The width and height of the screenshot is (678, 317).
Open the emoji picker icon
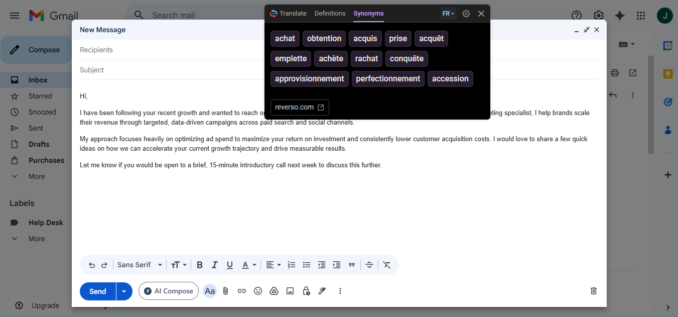pos(258,291)
